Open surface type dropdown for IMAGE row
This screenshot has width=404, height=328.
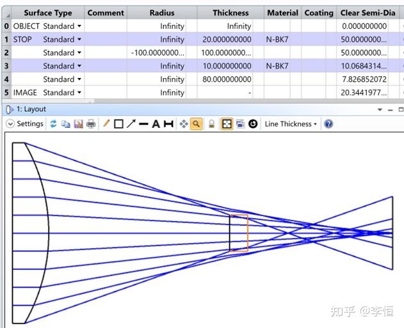point(79,92)
